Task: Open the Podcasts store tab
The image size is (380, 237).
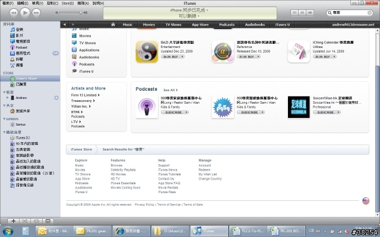Action: point(227,24)
